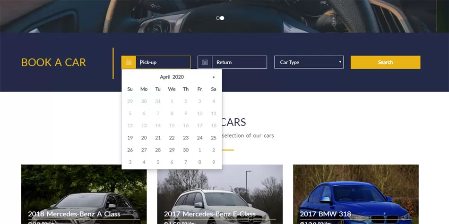Select April 25 in the calendar
This screenshot has height=224, width=449.
click(214, 138)
